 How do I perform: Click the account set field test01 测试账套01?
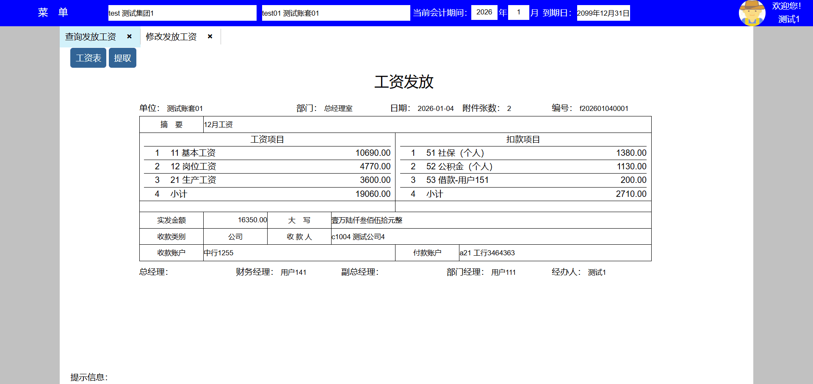pos(335,13)
